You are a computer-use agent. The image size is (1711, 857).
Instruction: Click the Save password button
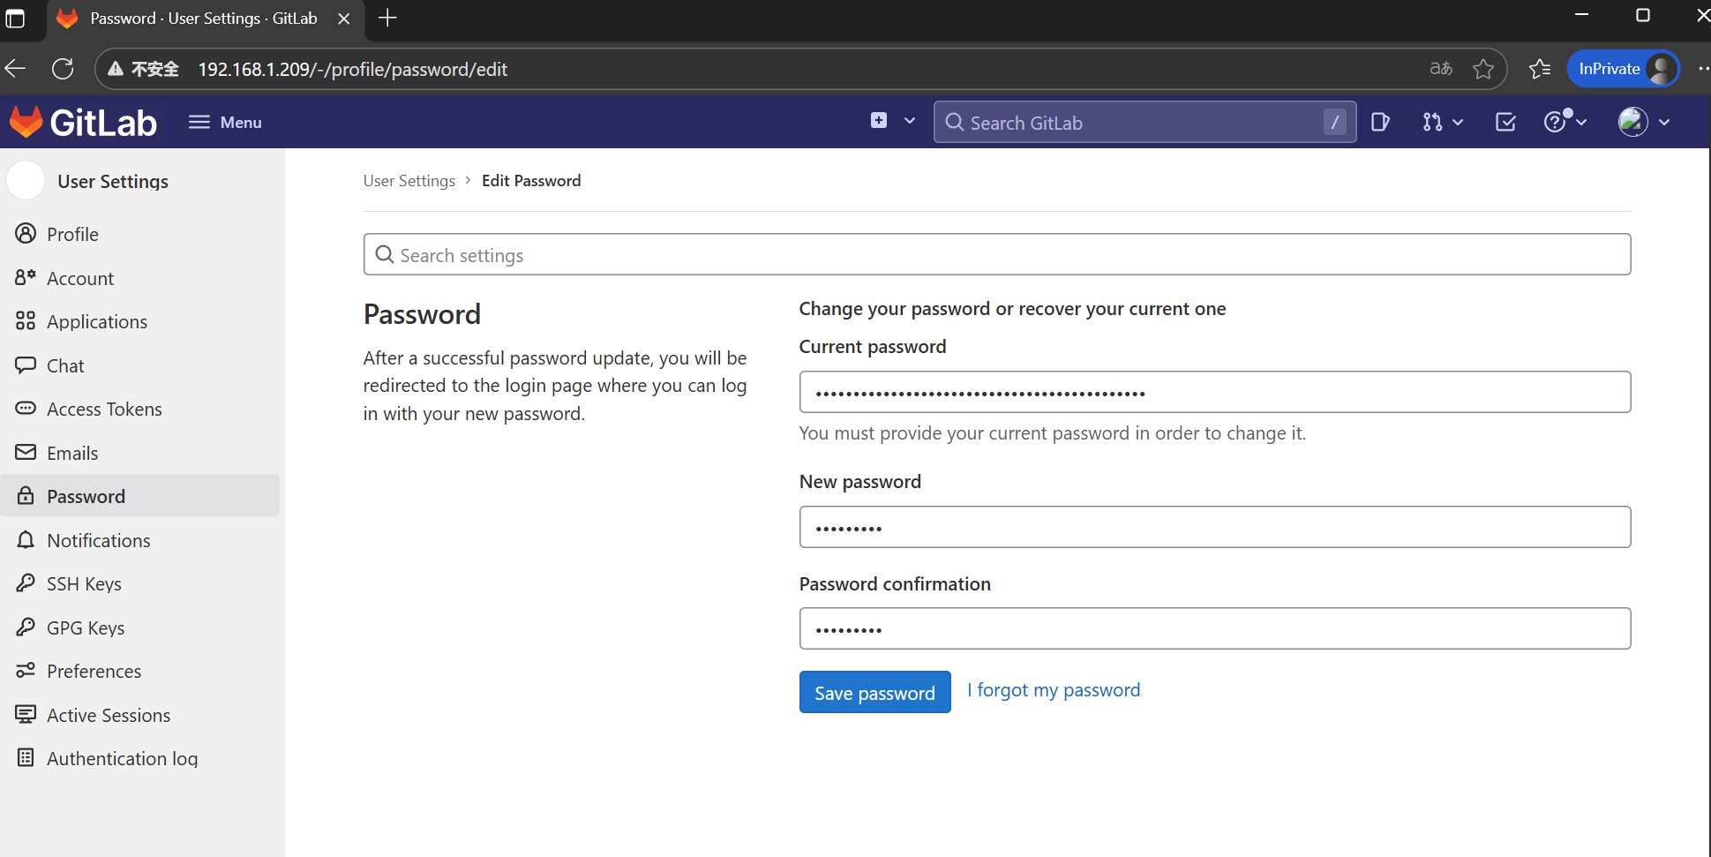874,692
